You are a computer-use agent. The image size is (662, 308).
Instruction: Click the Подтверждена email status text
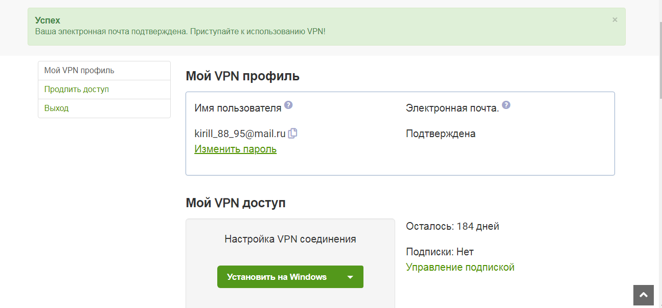coord(441,134)
